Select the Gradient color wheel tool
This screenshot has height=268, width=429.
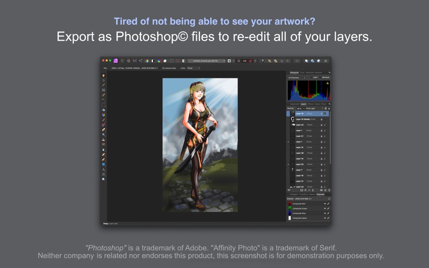click(x=103, y=115)
